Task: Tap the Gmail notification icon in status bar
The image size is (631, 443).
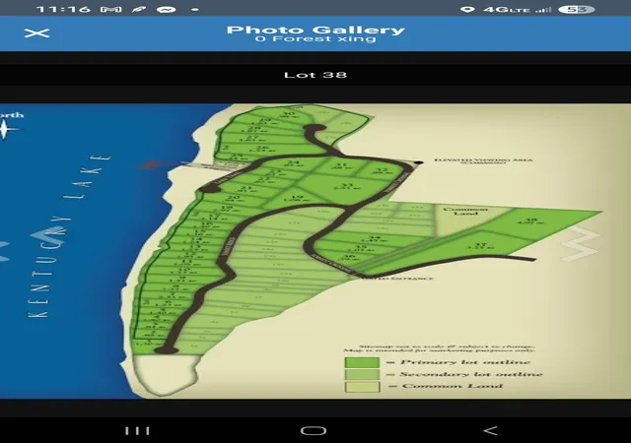Action: coord(111,9)
